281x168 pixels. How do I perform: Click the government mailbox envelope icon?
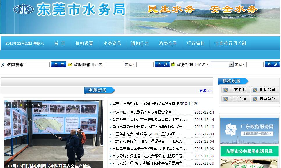70,65
